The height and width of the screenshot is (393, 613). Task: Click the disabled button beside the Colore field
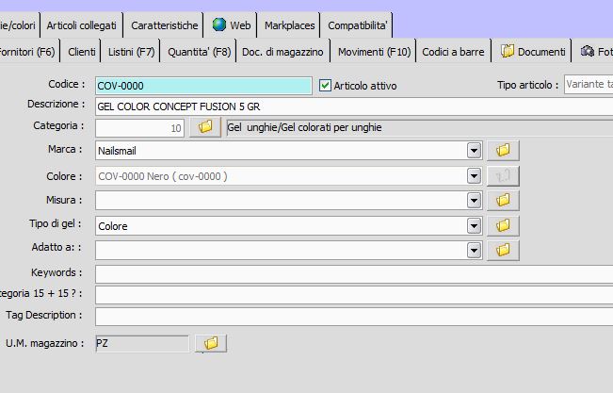pyautogui.click(x=503, y=175)
